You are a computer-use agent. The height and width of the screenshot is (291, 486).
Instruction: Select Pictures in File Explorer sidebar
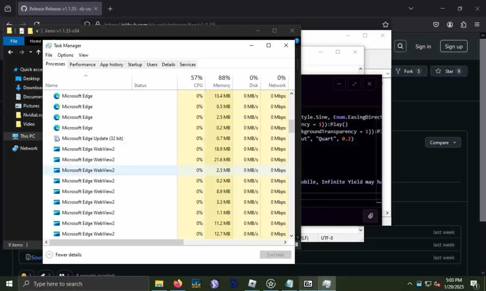pyautogui.click(x=27, y=106)
